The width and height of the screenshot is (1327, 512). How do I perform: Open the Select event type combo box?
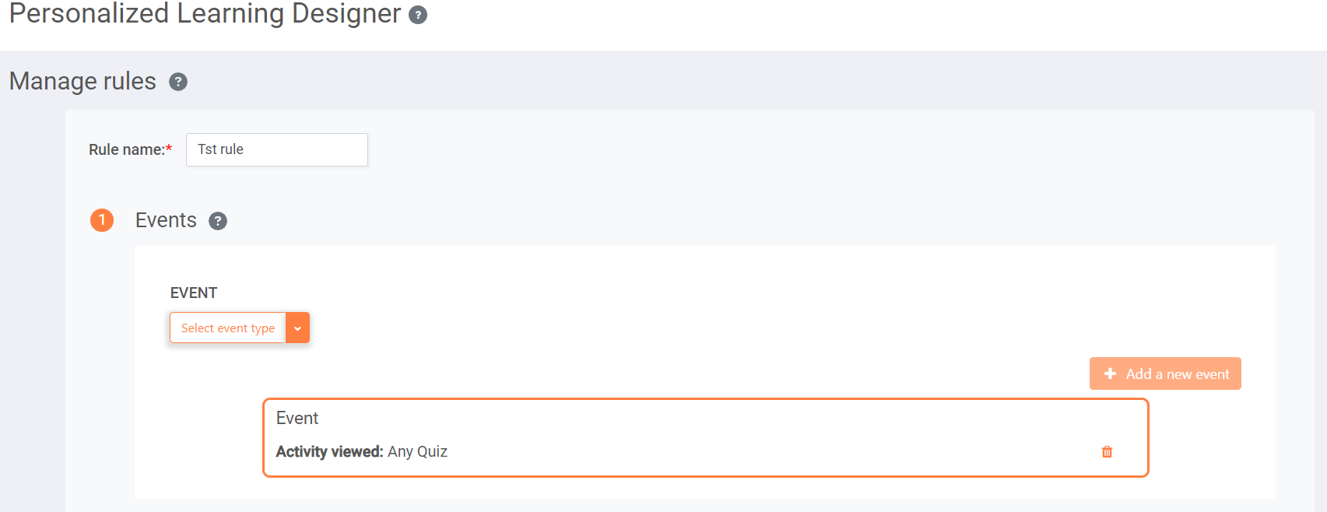[240, 328]
